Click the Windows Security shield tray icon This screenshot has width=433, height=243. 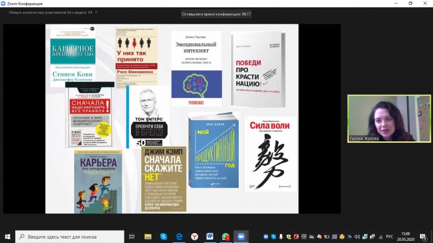(288, 237)
